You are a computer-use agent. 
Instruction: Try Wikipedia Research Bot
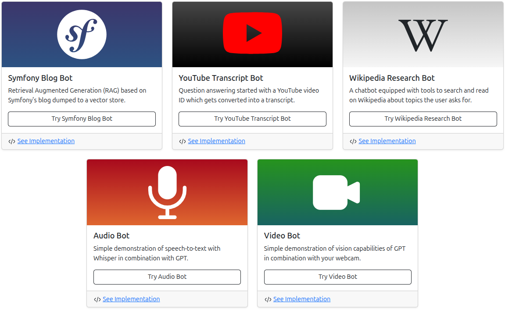(423, 119)
